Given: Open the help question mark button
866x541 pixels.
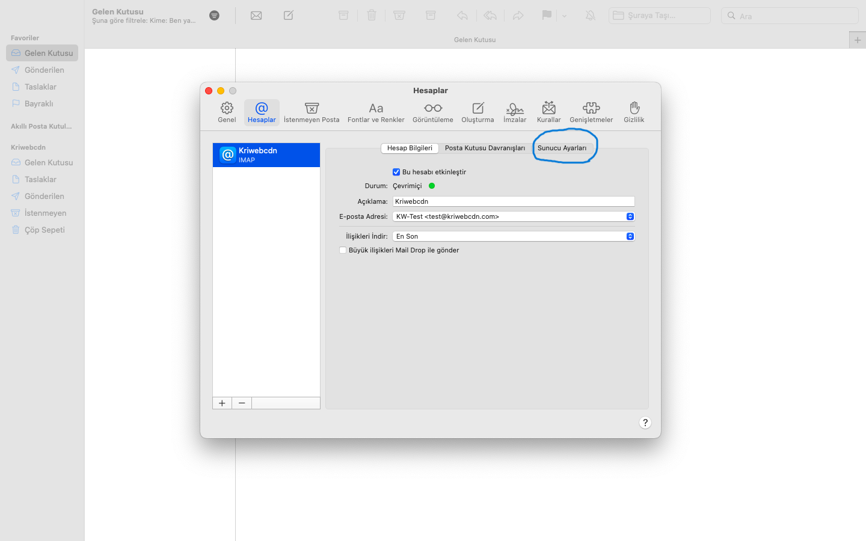Looking at the screenshot, I should [x=645, y=423].
